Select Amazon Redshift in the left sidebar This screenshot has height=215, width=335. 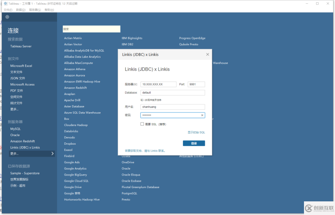click(22, 141)
